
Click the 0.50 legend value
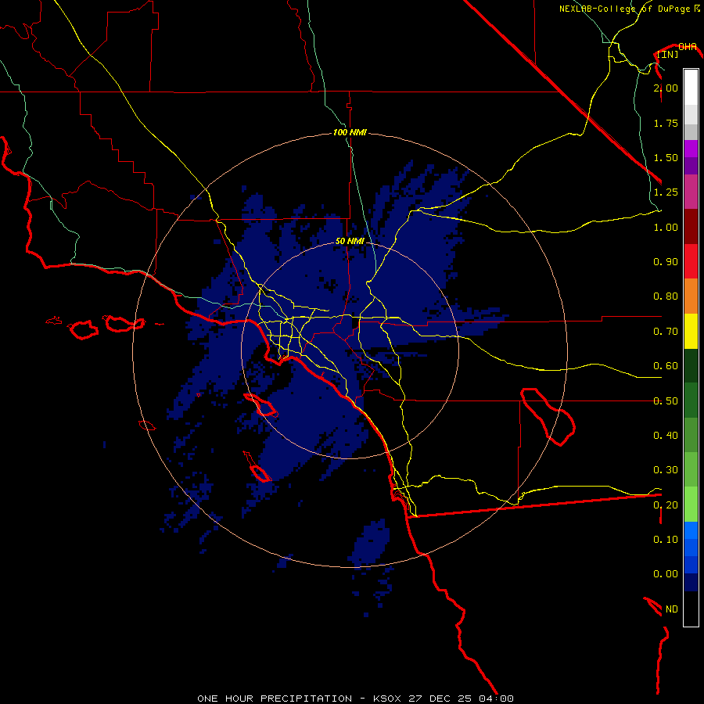(666, 400)
